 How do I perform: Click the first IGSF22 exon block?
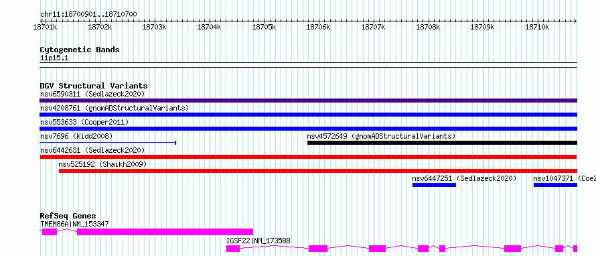(x=233, y=249)
